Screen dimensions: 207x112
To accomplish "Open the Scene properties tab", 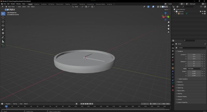I will pos(173,57).
